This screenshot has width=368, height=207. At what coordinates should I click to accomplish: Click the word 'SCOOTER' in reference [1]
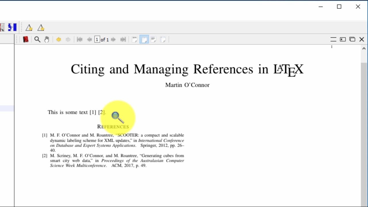(128, 135)
